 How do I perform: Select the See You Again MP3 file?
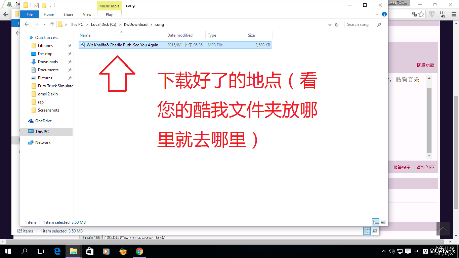124,45
